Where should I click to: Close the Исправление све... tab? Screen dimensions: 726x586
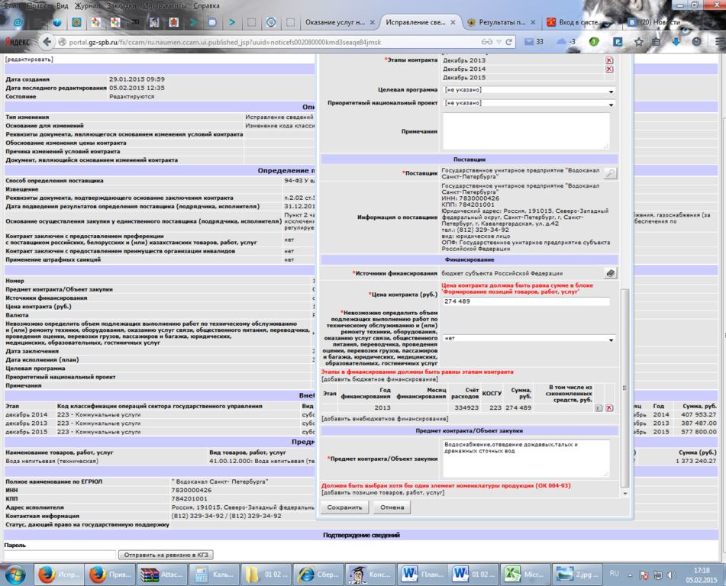point(453,22)
